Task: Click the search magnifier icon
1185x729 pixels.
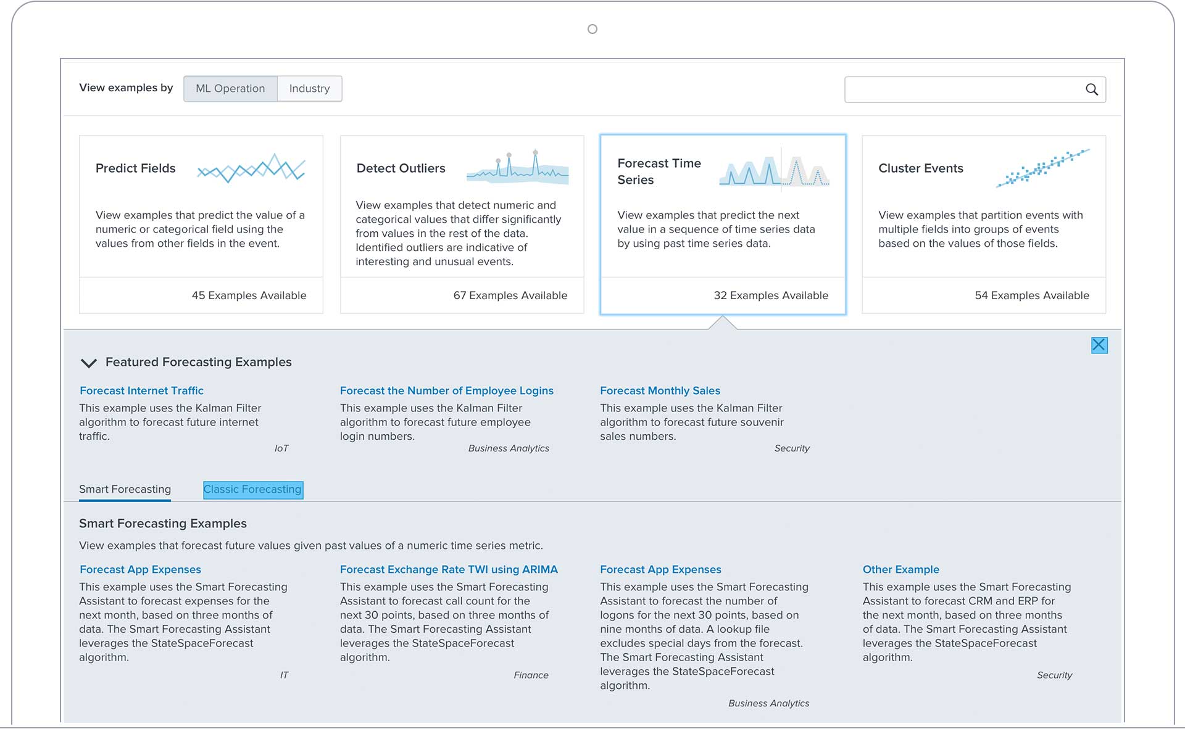Action: tap(1092, 89)
